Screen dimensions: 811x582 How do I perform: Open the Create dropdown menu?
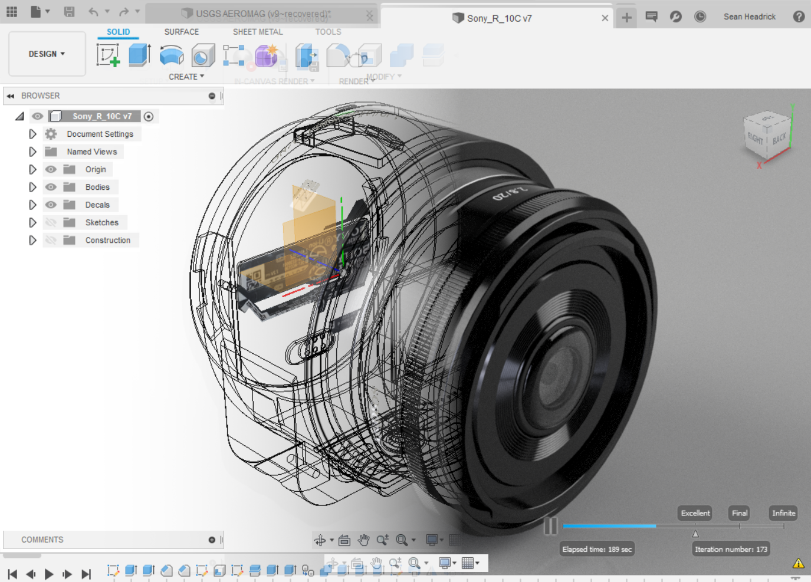[186, 77]
